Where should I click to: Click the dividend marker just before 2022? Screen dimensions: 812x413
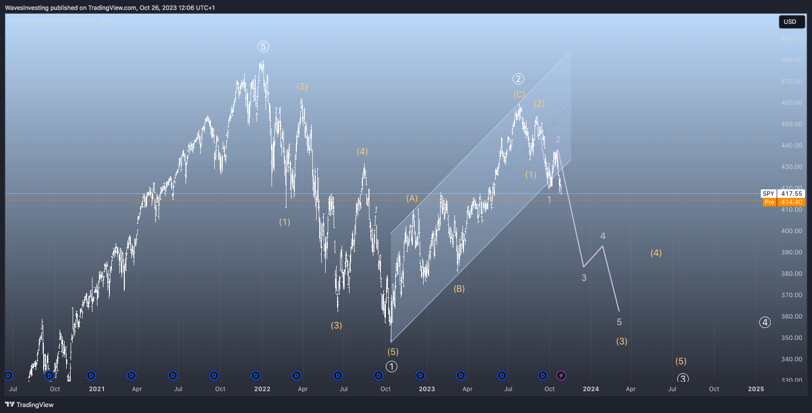256,375
